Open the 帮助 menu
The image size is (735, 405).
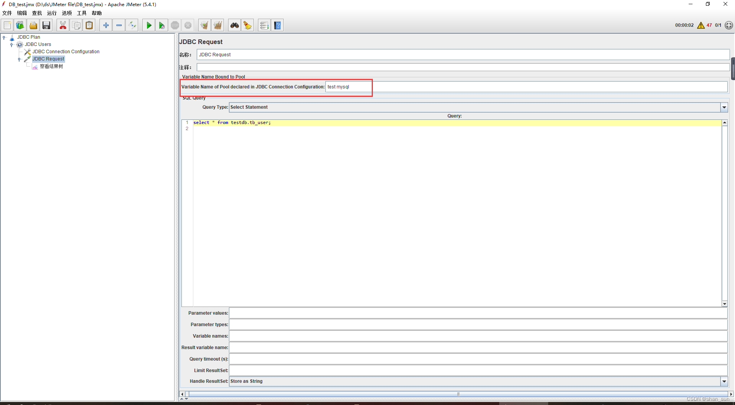tap(96, 13)
